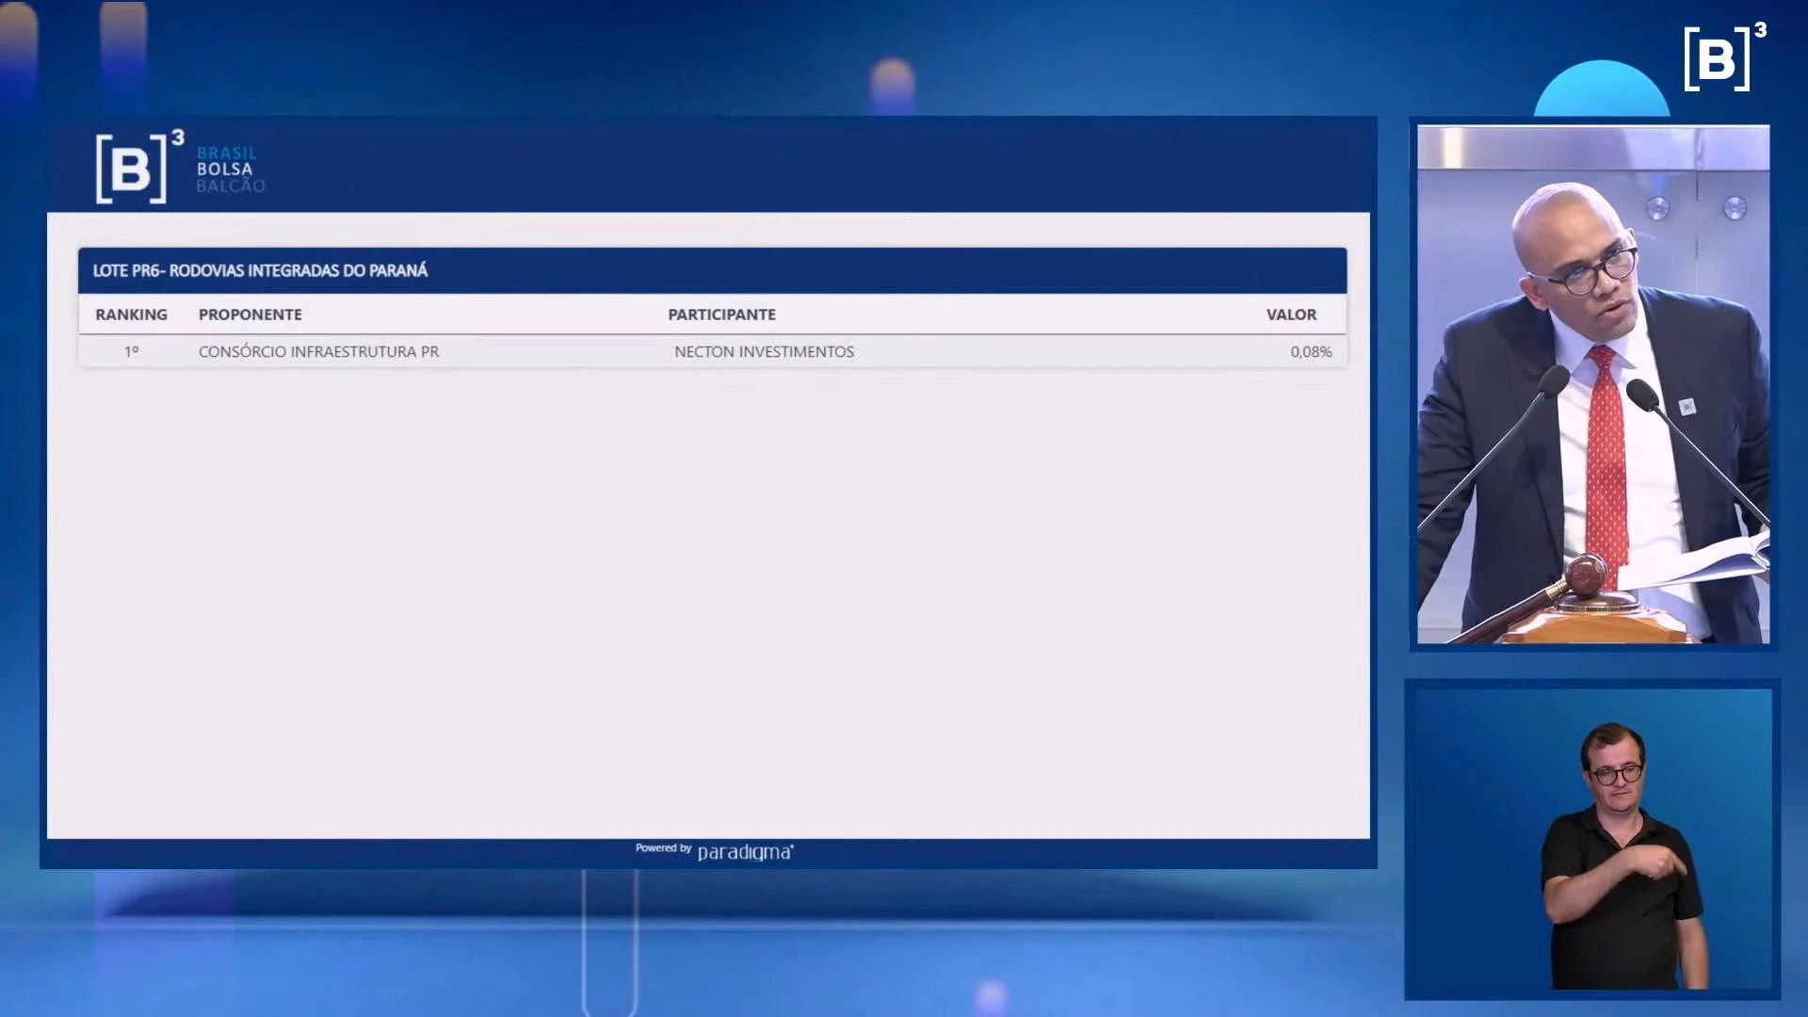Click the speaker's red tie
This screenshot has height=1017, width=1808.
click(x=1606, y=452)
